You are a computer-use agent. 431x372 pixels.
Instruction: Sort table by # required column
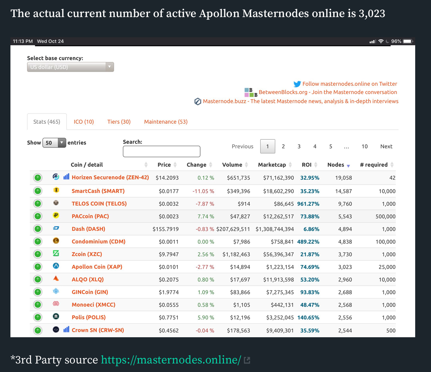point(377,165)
